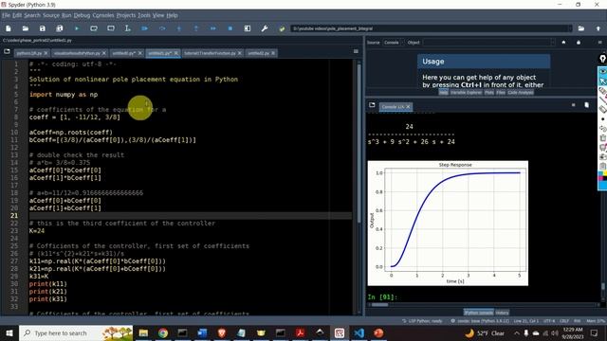Click the Windows taskbar search box

(x=76, y=332)
